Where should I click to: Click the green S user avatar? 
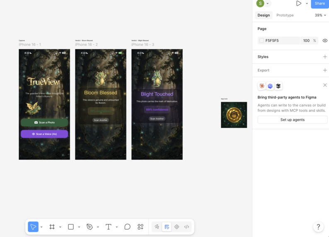point(260,3)
